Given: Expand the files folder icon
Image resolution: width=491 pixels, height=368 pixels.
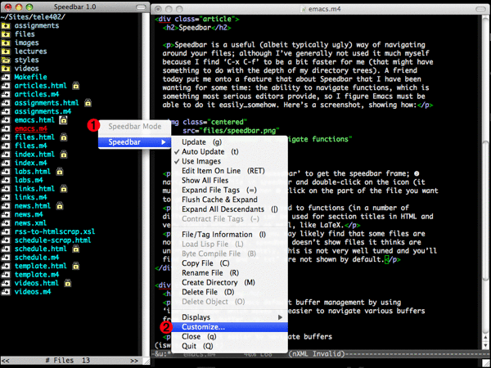Looking at the screenshot, I should (6, 34).
